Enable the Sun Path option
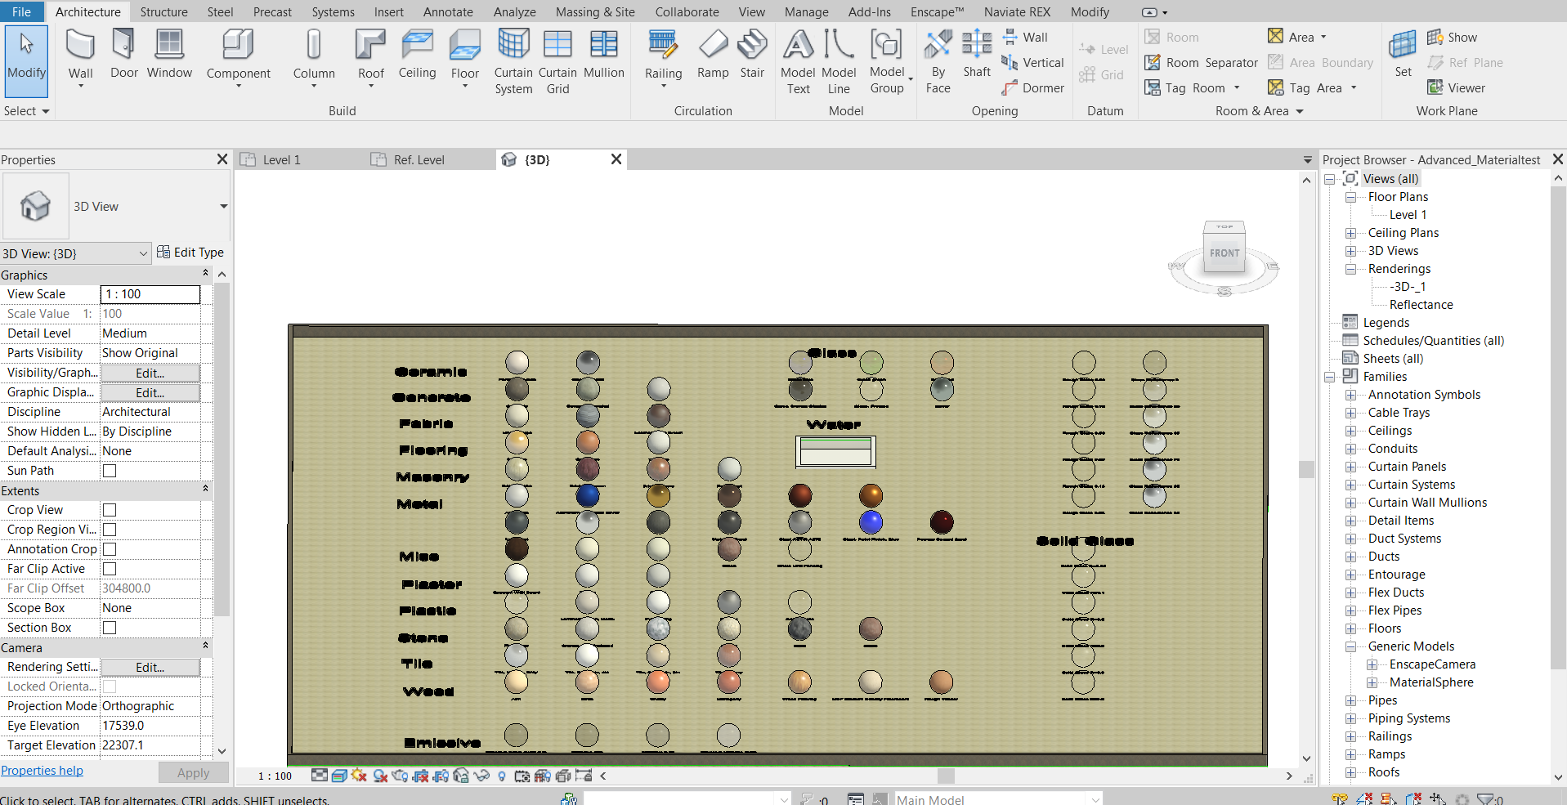 (x=110, y=471)
